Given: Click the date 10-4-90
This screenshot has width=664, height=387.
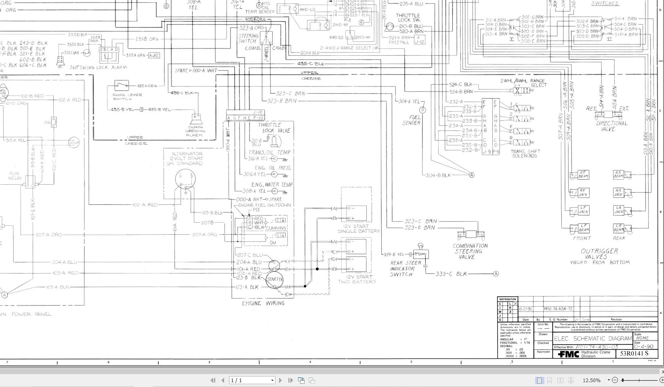Looking at the screenshot, I should point(643,347).
